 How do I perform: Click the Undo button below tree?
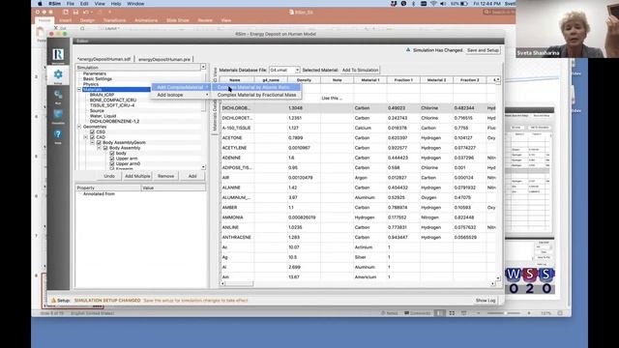pos(109,176)
